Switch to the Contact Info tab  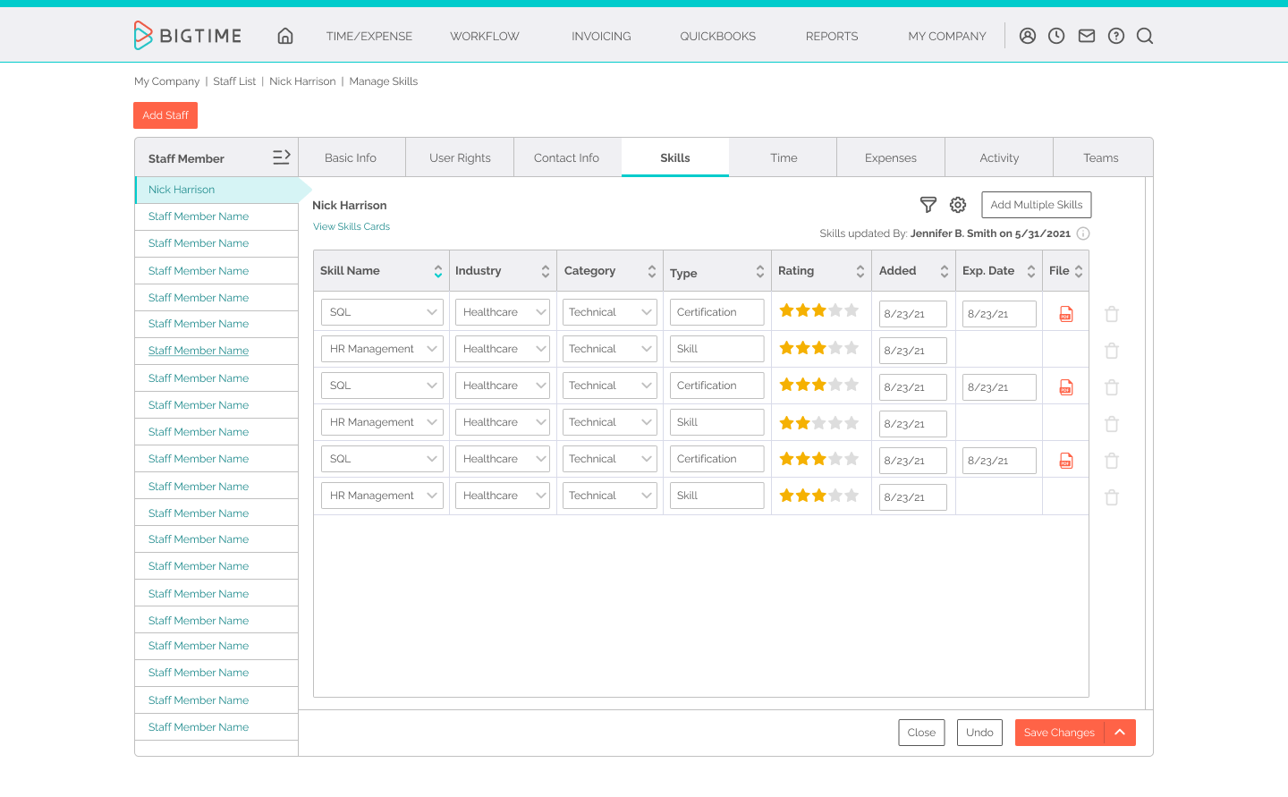pos(566,157)
